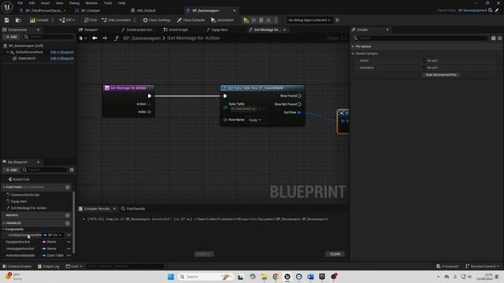Screen dimensions: 504x283
Task: Open the Event Graph tab
Action: tap(176, 30)
